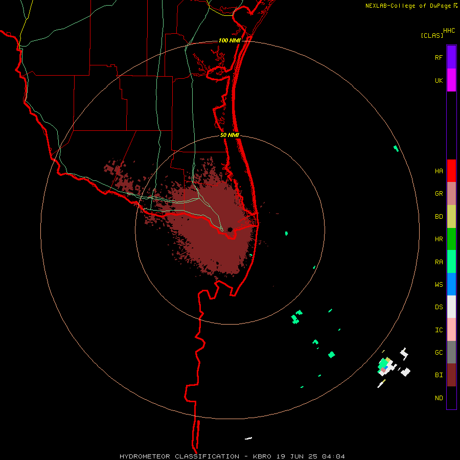The height and width of the screenshot is (460, 460).
Task: Click the BI legend label
Action: coord(439,375)
